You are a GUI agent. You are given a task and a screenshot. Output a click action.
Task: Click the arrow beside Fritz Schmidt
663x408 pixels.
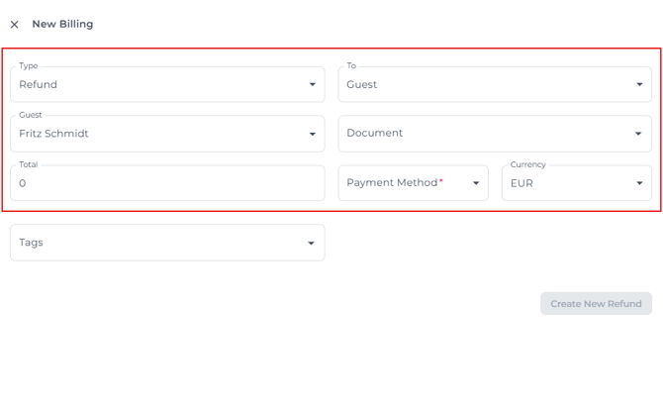coord(312,134)
